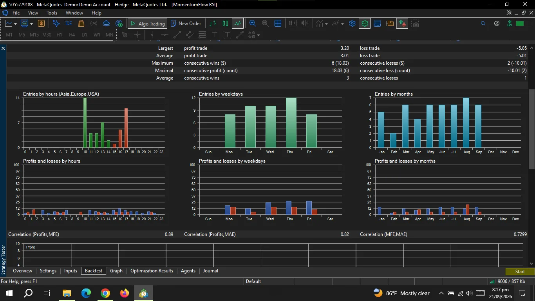Viewport: 535px width, 301px height.
Task: Click the Start button in Strategy Tester
Action: click(x=520, y=271)
